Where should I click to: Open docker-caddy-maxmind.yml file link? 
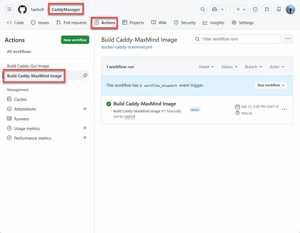tap(127, 47)
